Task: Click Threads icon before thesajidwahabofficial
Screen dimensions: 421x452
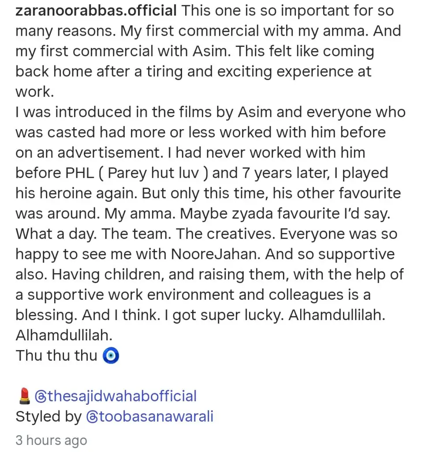Action: [41, 396]
